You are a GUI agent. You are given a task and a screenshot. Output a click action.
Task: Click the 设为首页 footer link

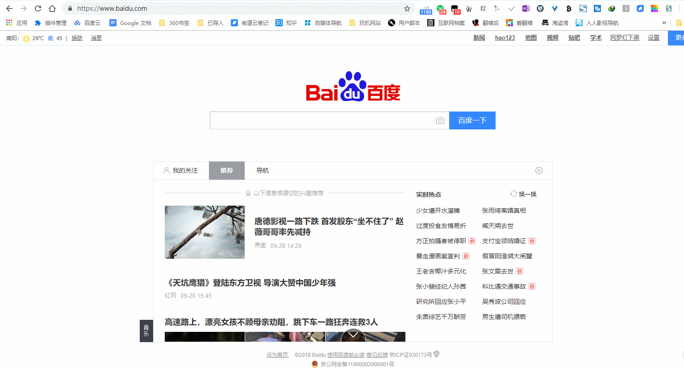point(278,355)
